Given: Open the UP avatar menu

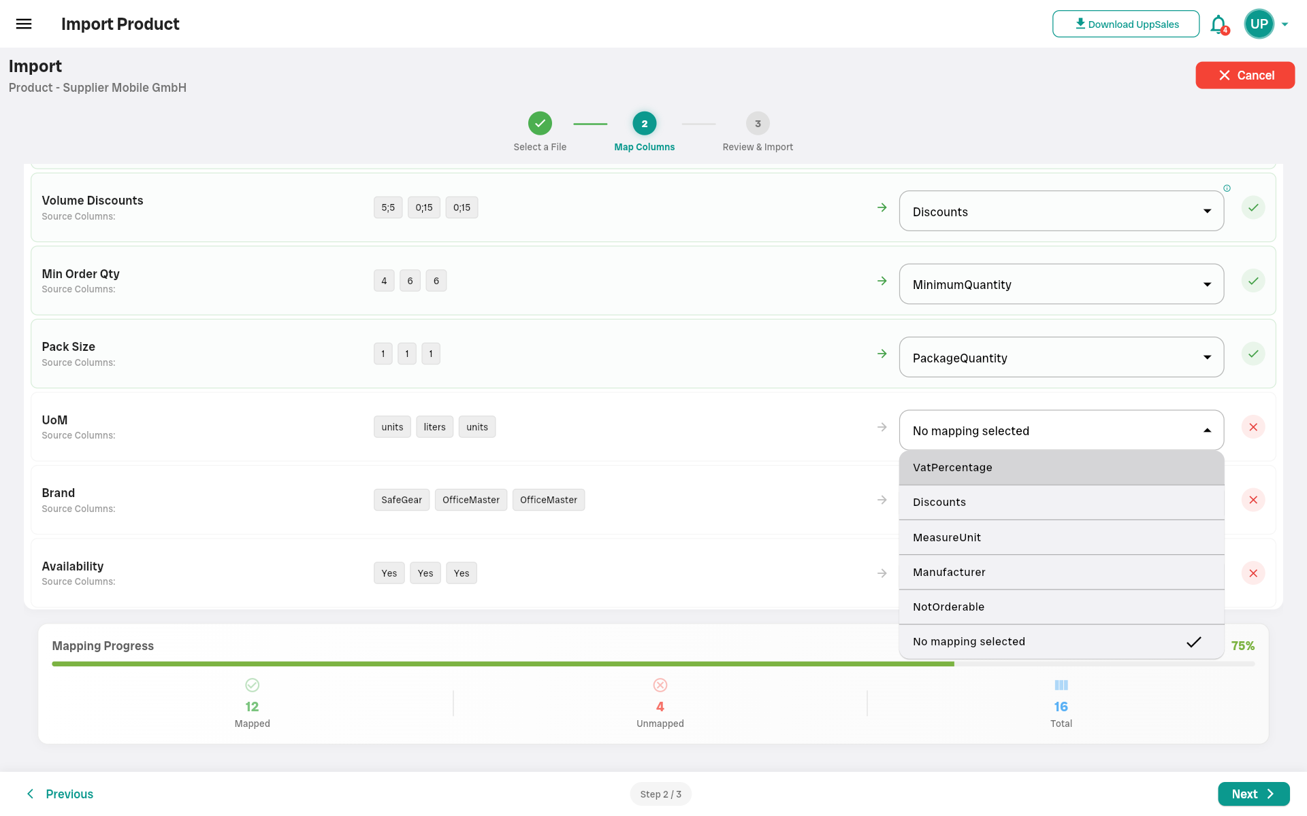Looking at the screenshot, I should point(1259,24).
